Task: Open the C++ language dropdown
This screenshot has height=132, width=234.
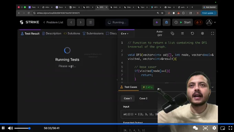Action: (125, 34)
